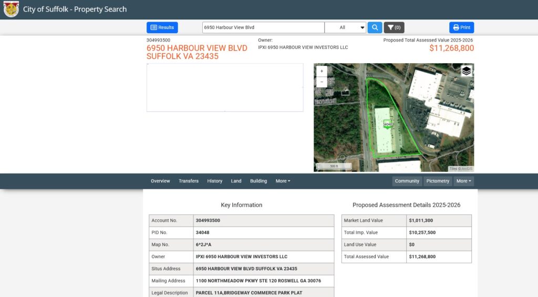Select legal description PARCEL 11A,BRIDGEWAY COMMERCE PARK PLAT
The image size is (538, 297).
pyautogui.click(x=249, y=293)
